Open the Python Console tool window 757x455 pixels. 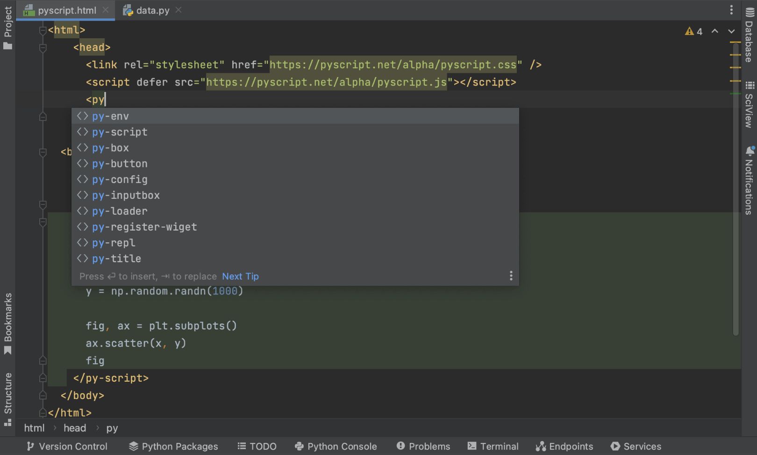pos(336,446)
